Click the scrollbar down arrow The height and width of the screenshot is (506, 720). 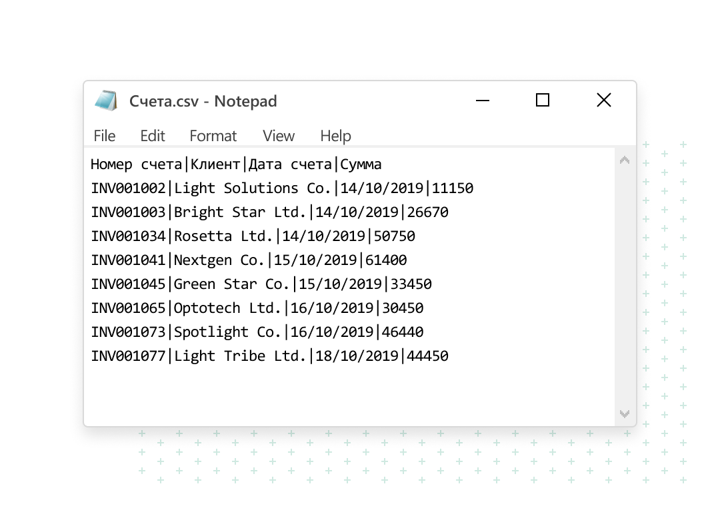(625, 414)
